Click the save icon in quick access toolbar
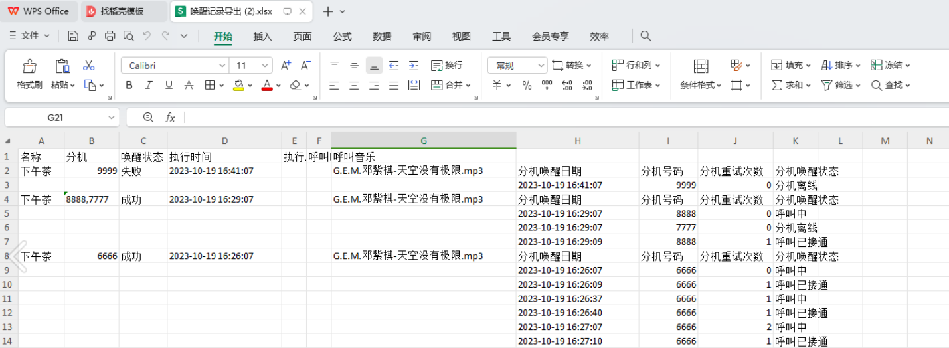The width and height of the screenshot is (949, 348). pos(73,36)
